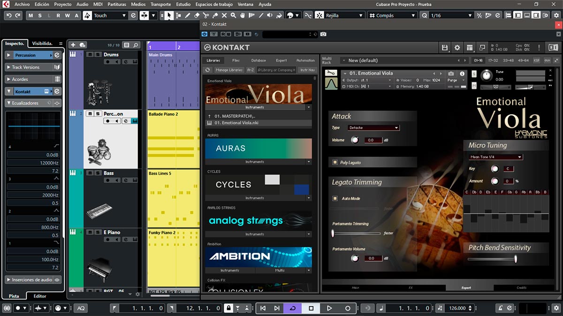
Task: Open the Archivo menu
Action: 22,4
